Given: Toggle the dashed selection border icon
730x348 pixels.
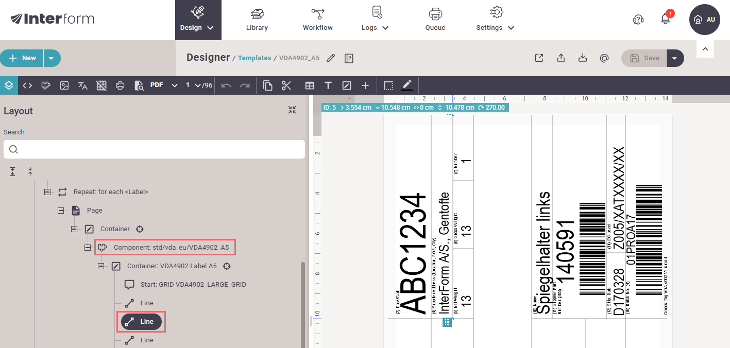Looking at the screenshot, I should pos(388,85).
